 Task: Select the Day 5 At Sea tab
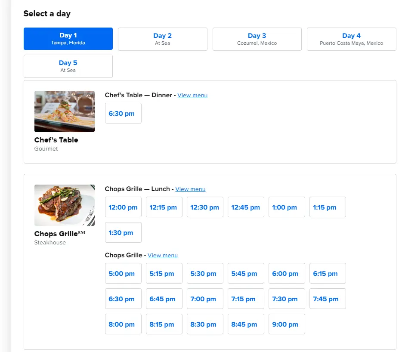coord(68,66)
